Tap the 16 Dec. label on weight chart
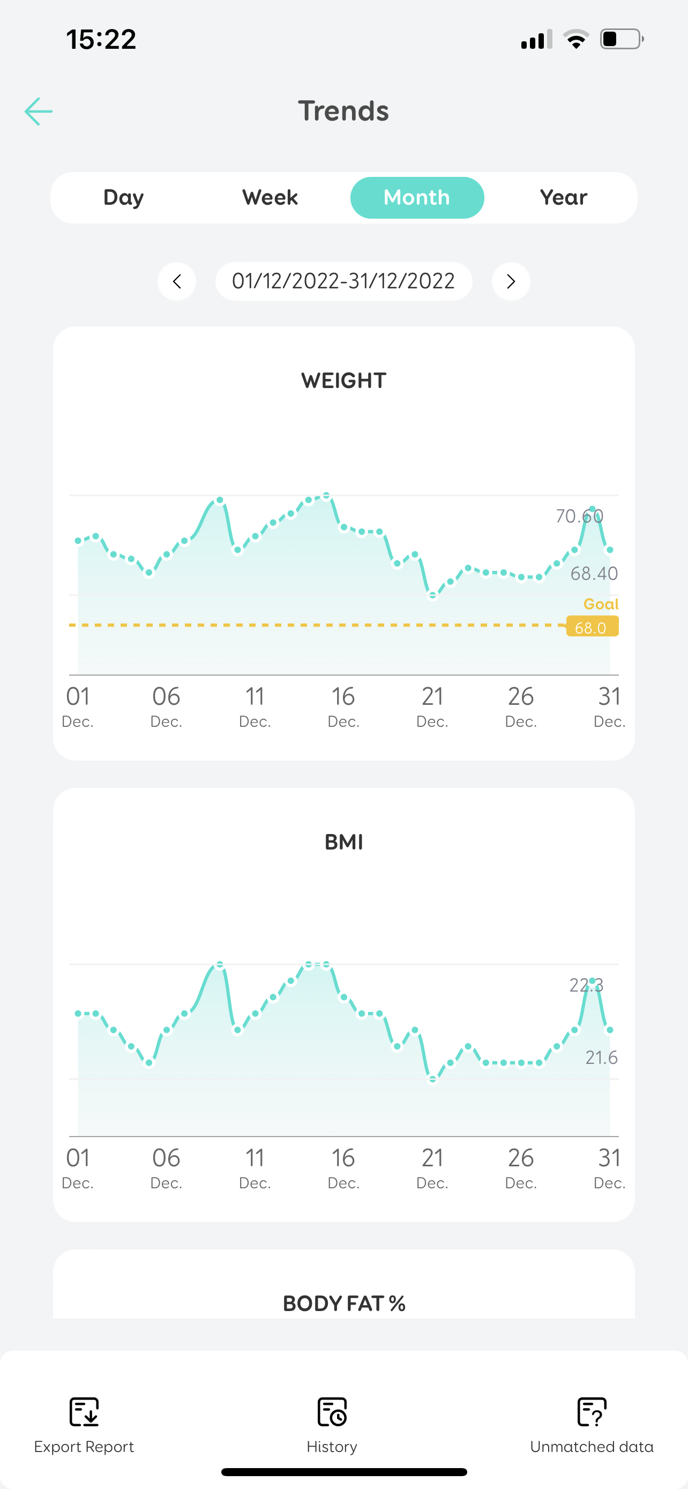 coord(343,706)
